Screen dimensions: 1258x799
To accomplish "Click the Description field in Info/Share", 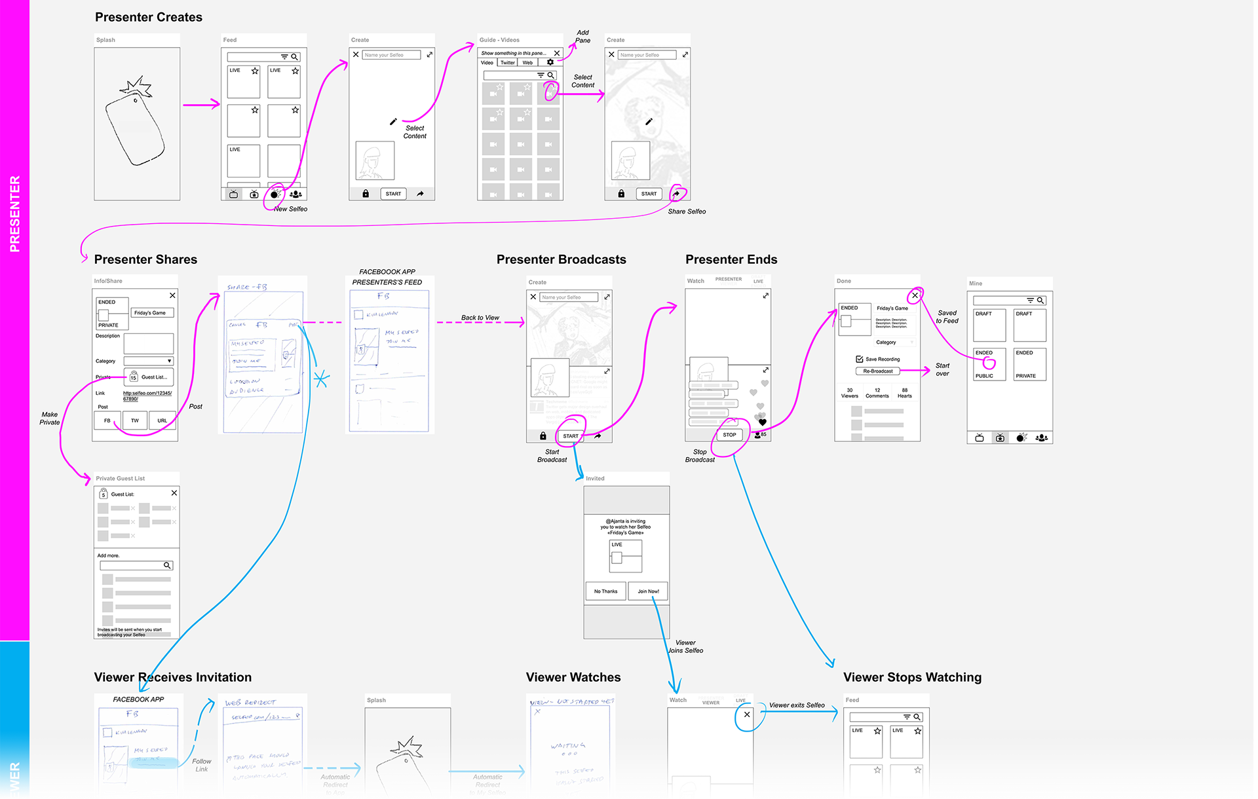I will coord(149,344).
